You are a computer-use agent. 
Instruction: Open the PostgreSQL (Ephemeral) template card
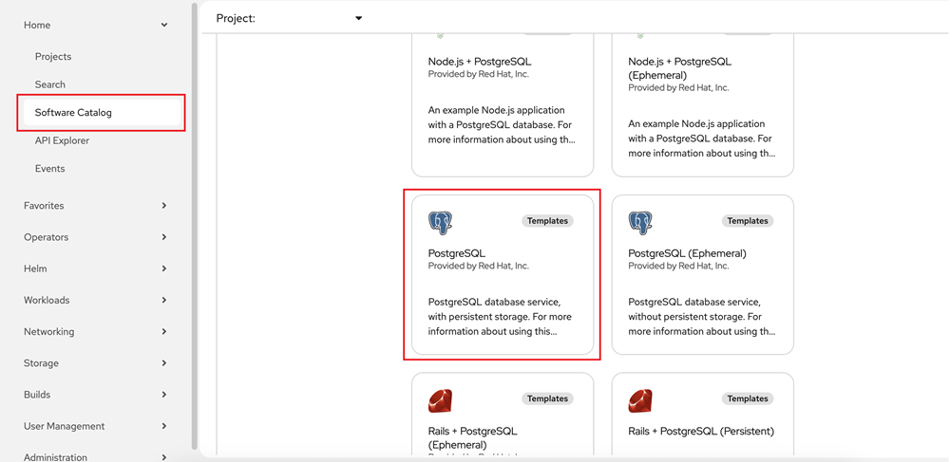[x=703, y=274]
